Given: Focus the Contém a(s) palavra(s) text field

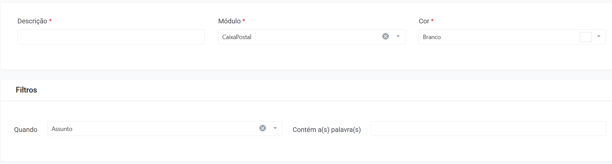Looking at the screenshot, I should pos(488,129).
